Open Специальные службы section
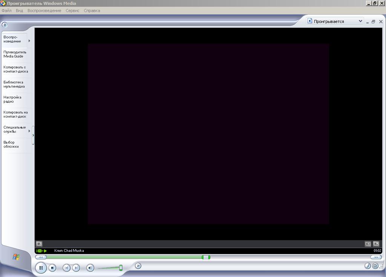 [x=15, y=129]
